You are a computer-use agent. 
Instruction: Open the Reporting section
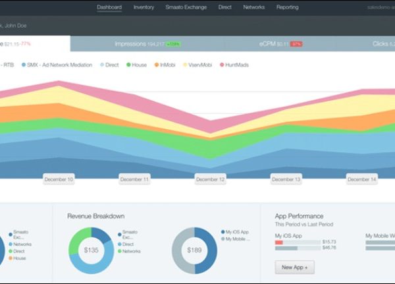[287, 7]
